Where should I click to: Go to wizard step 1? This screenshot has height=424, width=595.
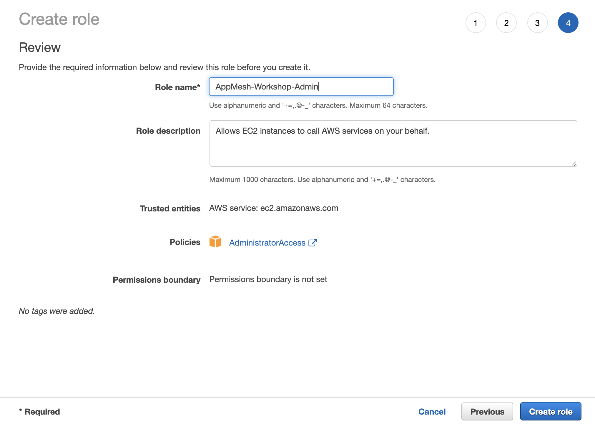click(x=476, y=23)
